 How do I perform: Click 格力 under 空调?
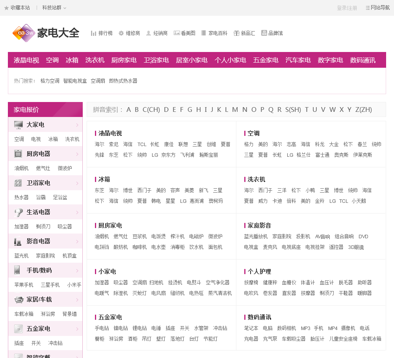click(x=249, y=144)
